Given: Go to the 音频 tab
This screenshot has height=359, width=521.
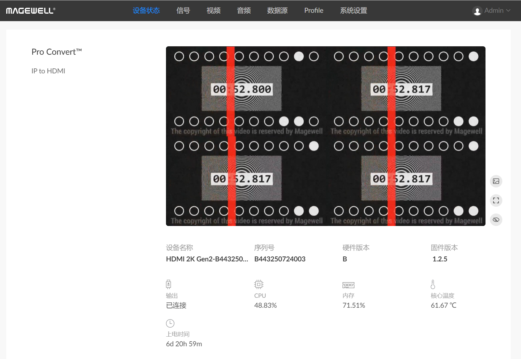Looking at the screenshot, I should pyautogui.click(x=244, y=11).
